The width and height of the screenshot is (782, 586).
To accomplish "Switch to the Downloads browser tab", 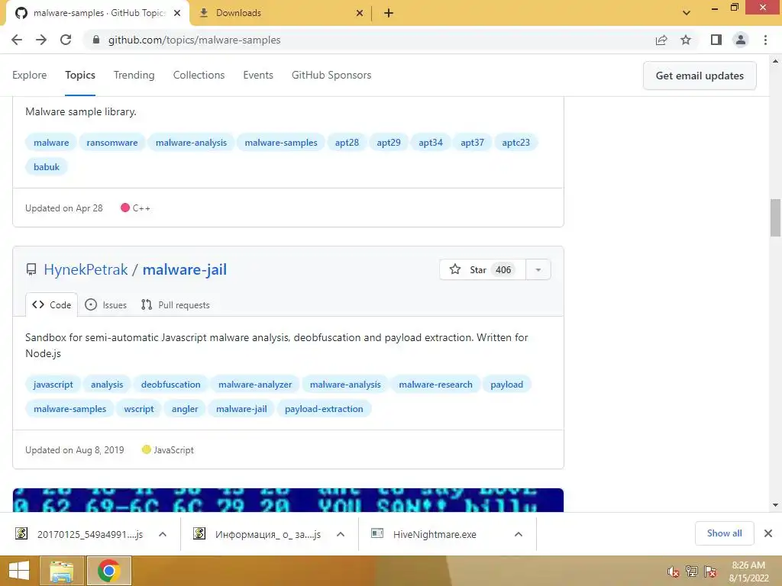I will click(280, 13).
